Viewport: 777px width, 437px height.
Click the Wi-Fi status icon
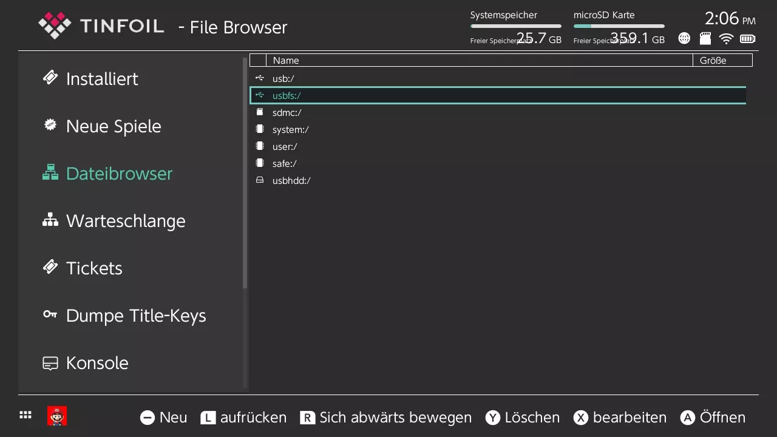pyautogui.click(x=726, y=39)
